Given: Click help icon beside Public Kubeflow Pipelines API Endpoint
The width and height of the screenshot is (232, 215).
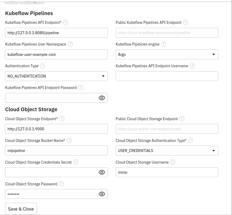Looking at the screenshot, I should [186, 23].
